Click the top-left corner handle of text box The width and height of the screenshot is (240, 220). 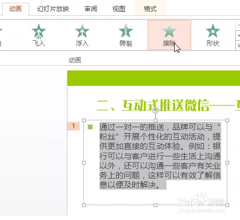[84, 120]
